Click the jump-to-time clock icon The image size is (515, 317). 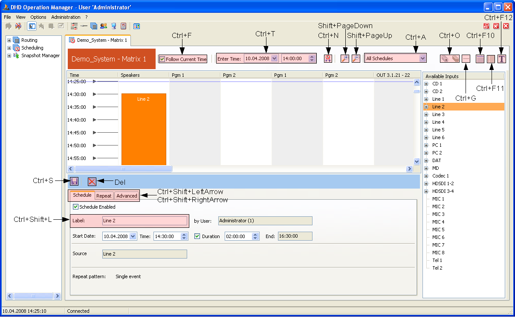coord(328,59)
